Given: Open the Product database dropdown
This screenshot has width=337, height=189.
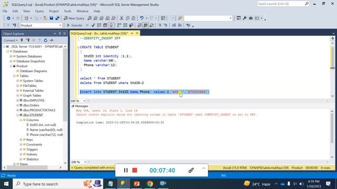Looking at the screenshot, I should click(x=60, y=25).
